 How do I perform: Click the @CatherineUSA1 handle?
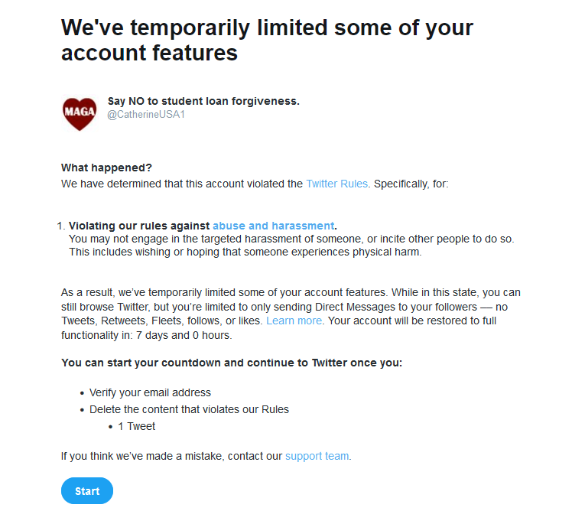pos(146,115)
